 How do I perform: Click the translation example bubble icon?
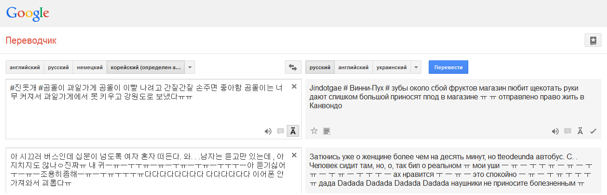tap(567, 131)
